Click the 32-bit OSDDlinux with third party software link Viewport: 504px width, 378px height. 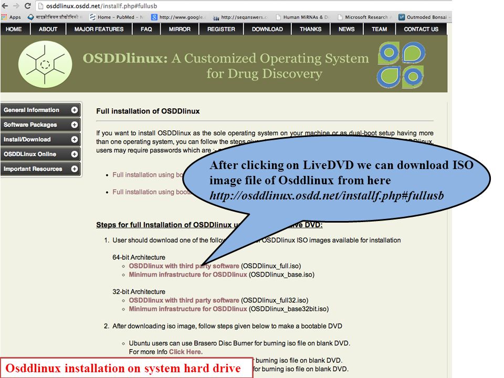pyautogui.click(x=184, y=300)
